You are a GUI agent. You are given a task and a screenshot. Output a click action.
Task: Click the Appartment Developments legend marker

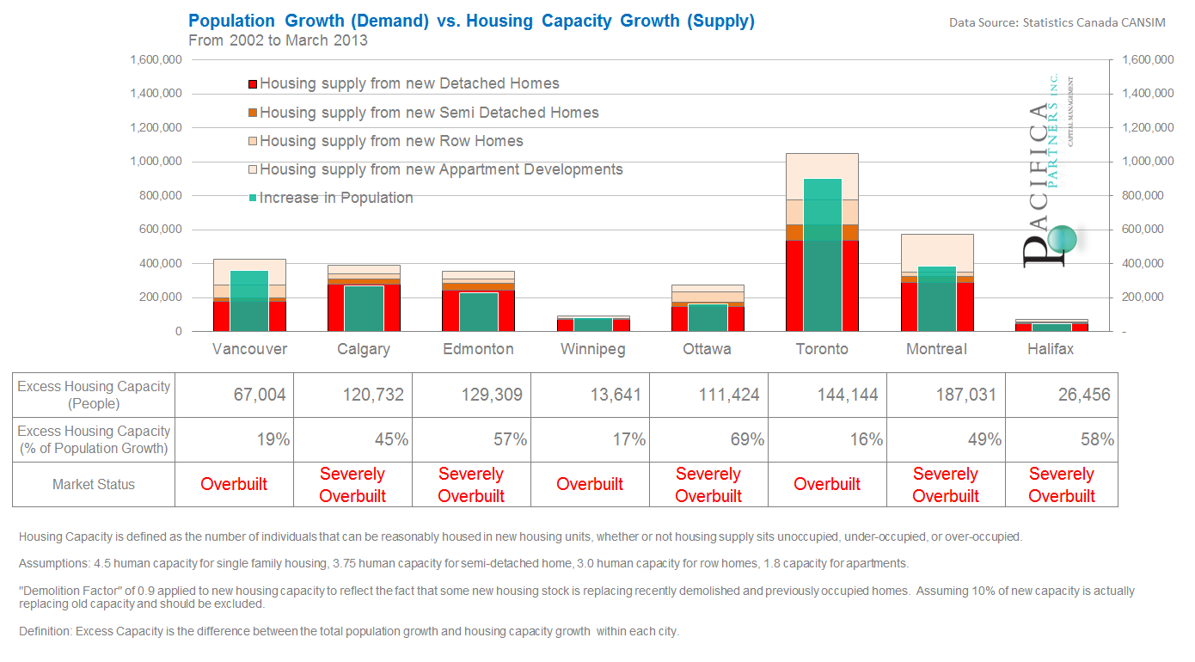point(252,170)
